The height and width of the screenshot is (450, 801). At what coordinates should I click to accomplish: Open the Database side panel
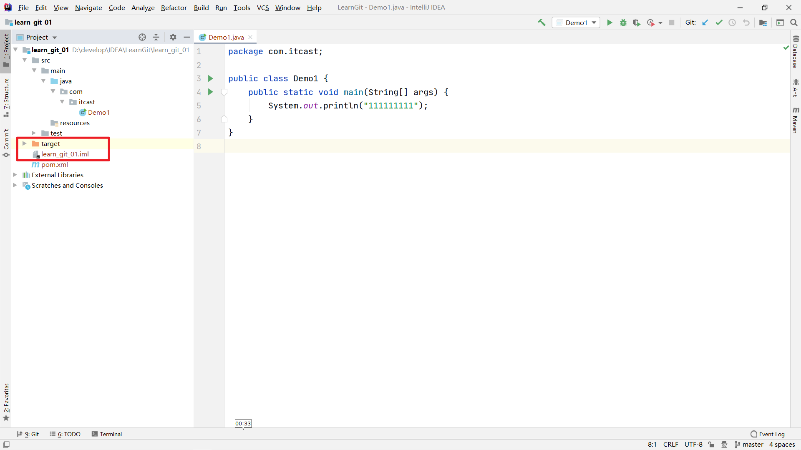[x=796, y=52]
